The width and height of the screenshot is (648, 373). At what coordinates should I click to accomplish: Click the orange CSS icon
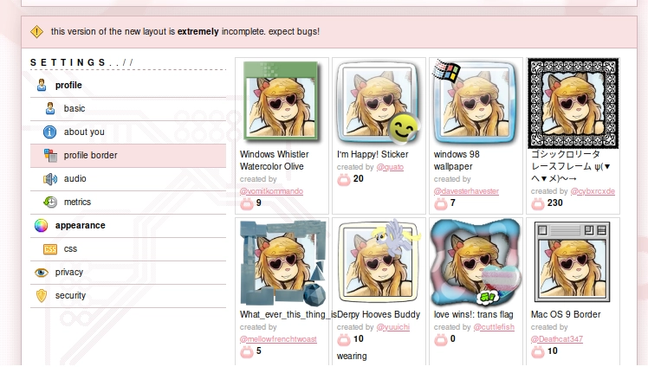tap(50, 249)
